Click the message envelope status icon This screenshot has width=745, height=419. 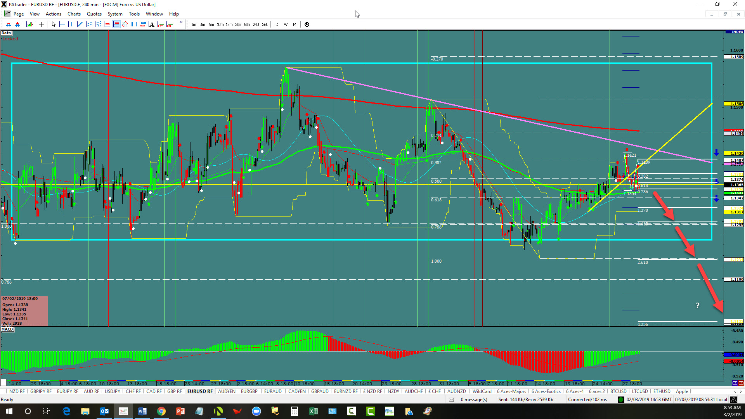pyautogui.click(x=451, y=400)
